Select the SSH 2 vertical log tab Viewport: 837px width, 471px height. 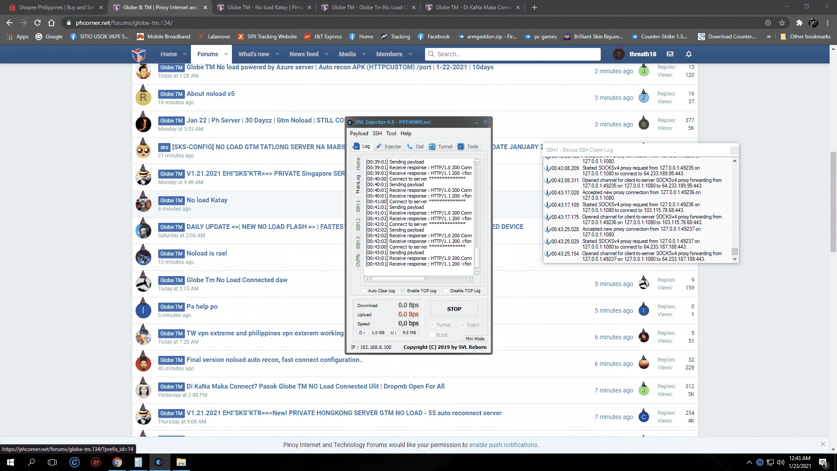[358, 224]
